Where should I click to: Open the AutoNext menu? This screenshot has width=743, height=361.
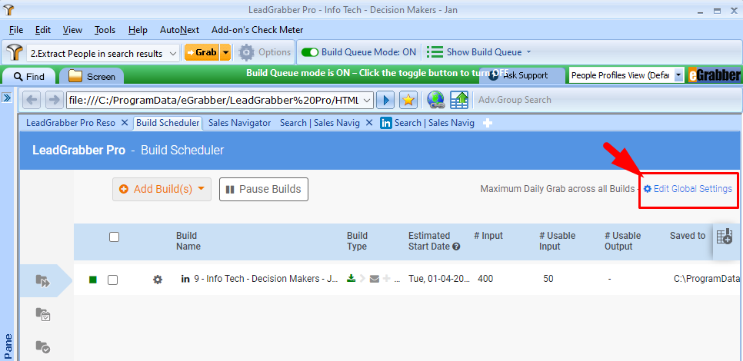click(179, 30)
